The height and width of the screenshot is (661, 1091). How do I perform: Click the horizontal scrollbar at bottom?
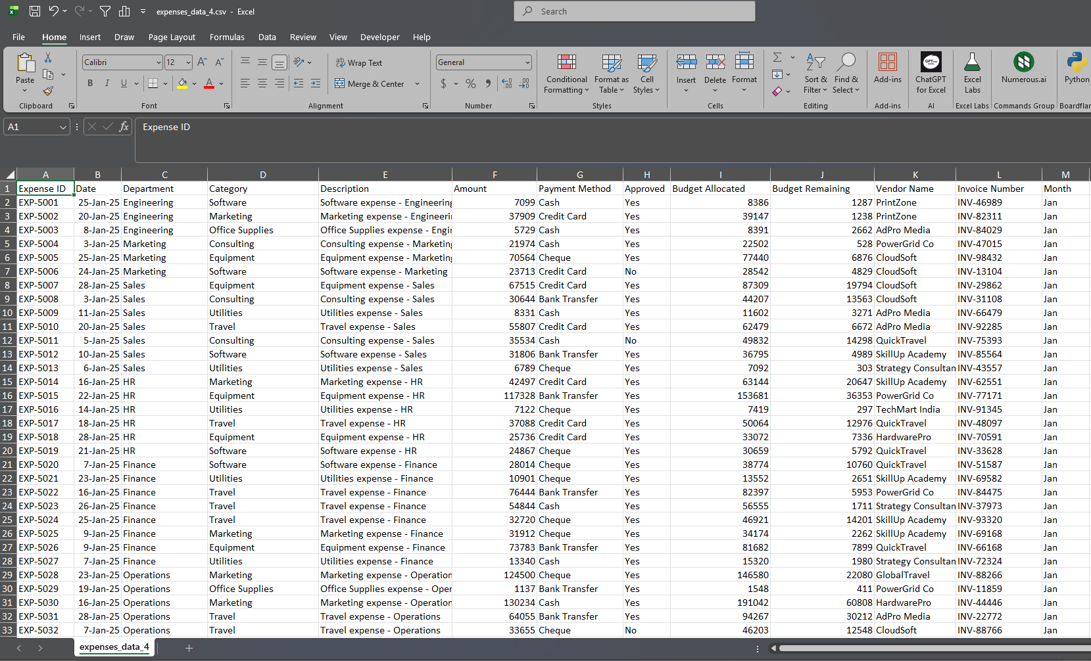934,648
